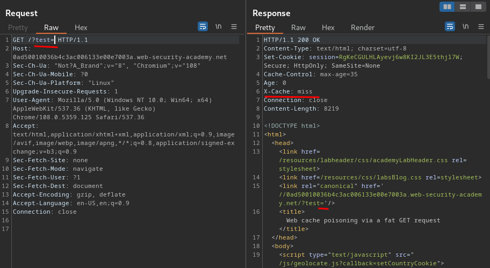490x268 pixels.
Task: Open Response panel hamburger options menu
Action: pos(481,27)
